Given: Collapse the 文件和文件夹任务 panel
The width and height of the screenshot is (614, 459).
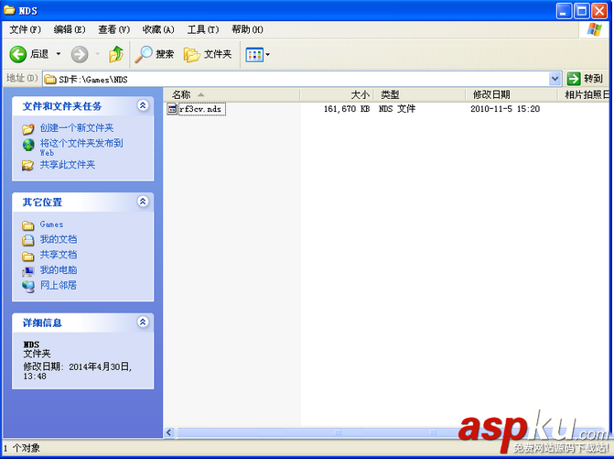Looking at the screenshot, I should (143, 105).
